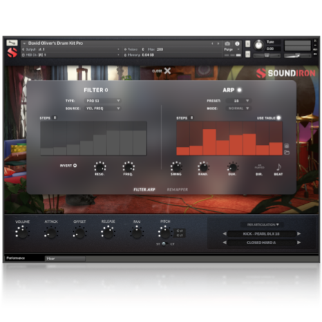
Task: Click the Closed Hard A articulation selector
Action: pyautogui.click(x=261, y=242)
